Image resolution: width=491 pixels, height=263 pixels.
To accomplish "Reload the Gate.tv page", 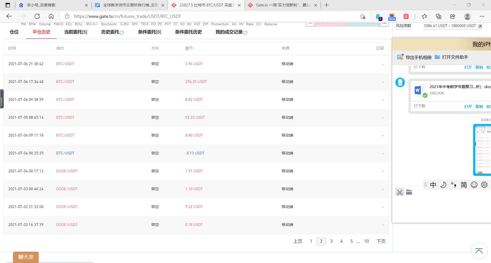I will click(37, 16).
